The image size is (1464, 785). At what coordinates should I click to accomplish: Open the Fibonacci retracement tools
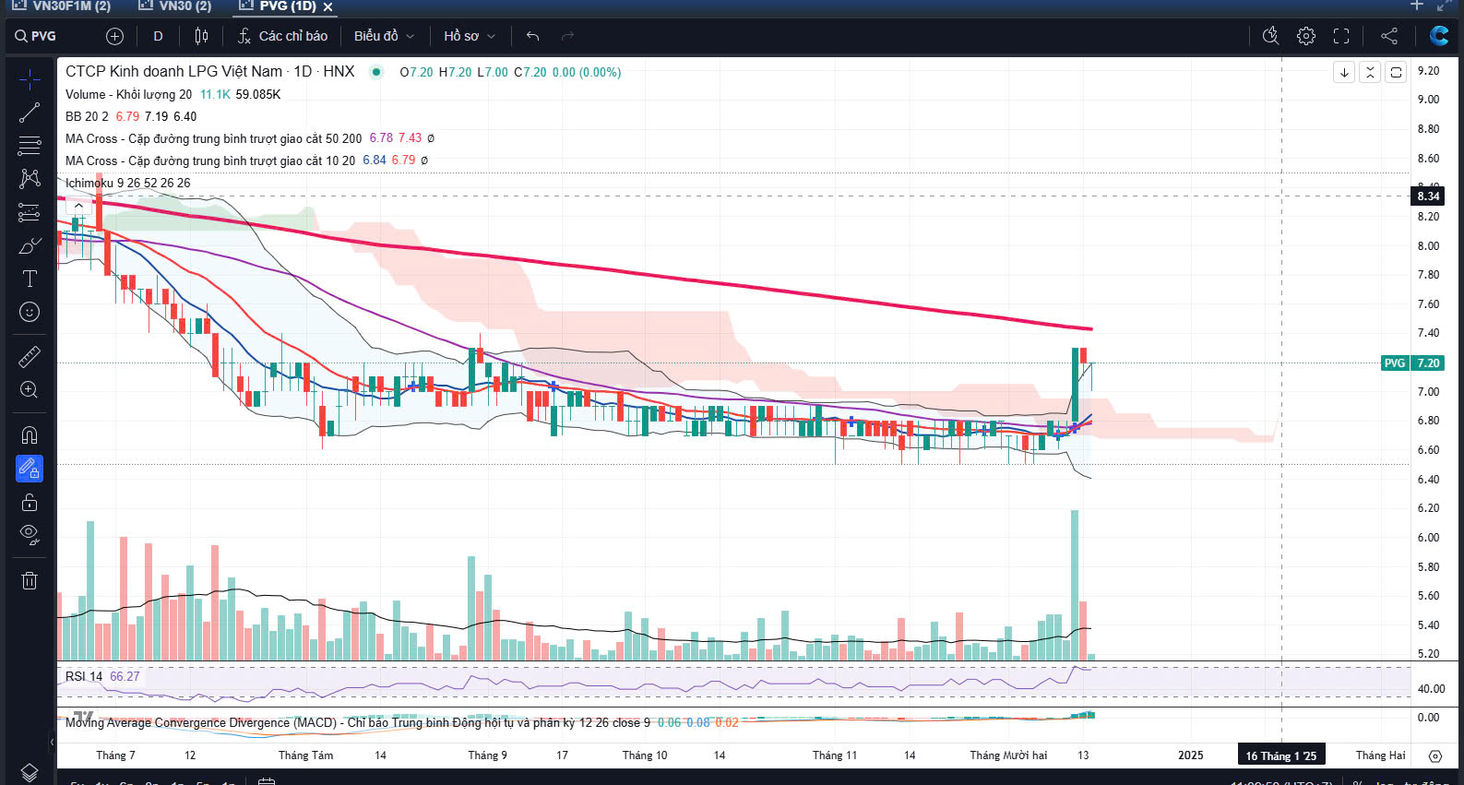(30, 146)
